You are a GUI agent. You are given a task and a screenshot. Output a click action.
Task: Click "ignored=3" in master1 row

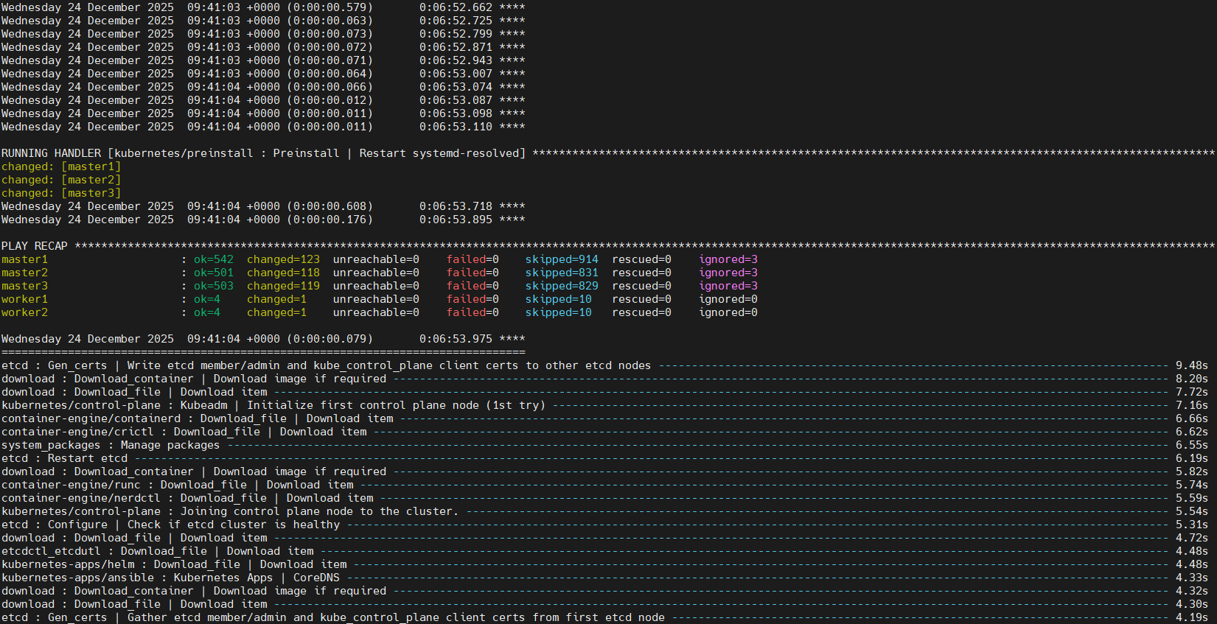tap(728, 259)
